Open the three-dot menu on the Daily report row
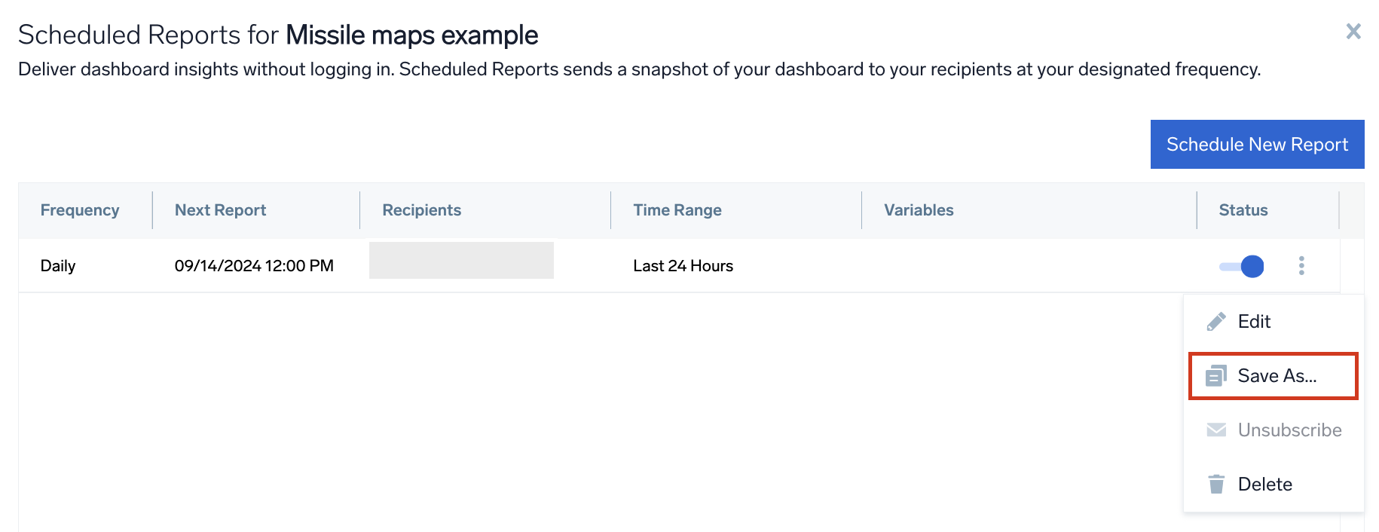 pyautogui.click(x=1301, y=265)
